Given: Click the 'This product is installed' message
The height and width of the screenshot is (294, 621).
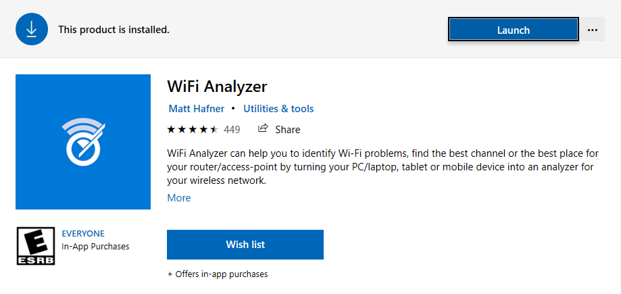Looking at the screenshot, I should click(x=114, y=30).
